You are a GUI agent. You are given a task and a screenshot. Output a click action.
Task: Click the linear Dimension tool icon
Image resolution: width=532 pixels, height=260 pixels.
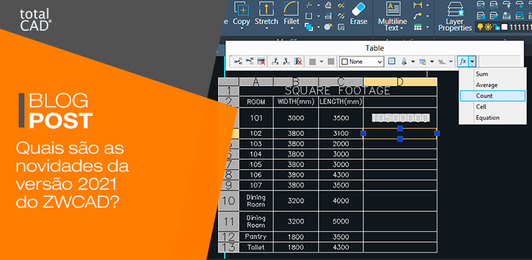tap(418, 5)
